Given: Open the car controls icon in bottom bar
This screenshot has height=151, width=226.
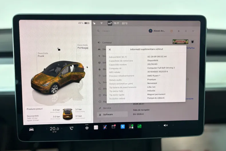Looking at the screenshot, I should point(31,129).
